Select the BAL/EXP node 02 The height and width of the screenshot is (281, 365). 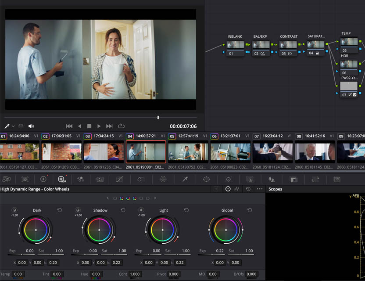pyautogui.click(x=261, y=45)
